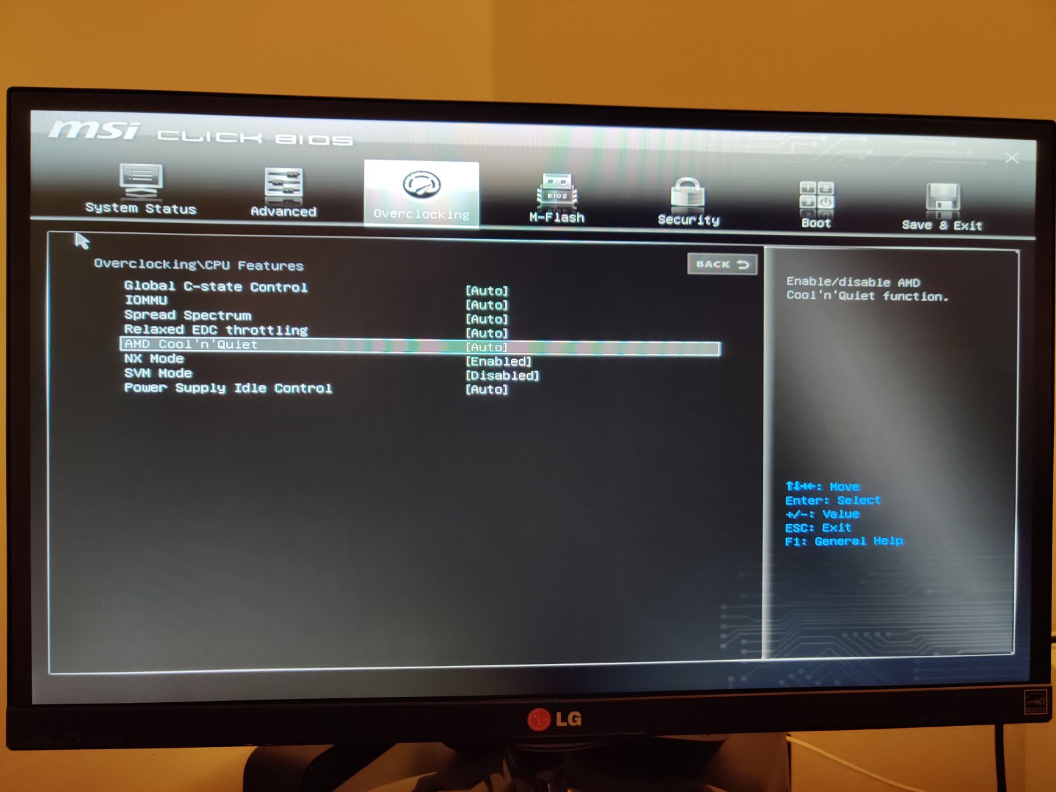
Task: Click the ESC: Exit hint
Action: tap(818, 528)
